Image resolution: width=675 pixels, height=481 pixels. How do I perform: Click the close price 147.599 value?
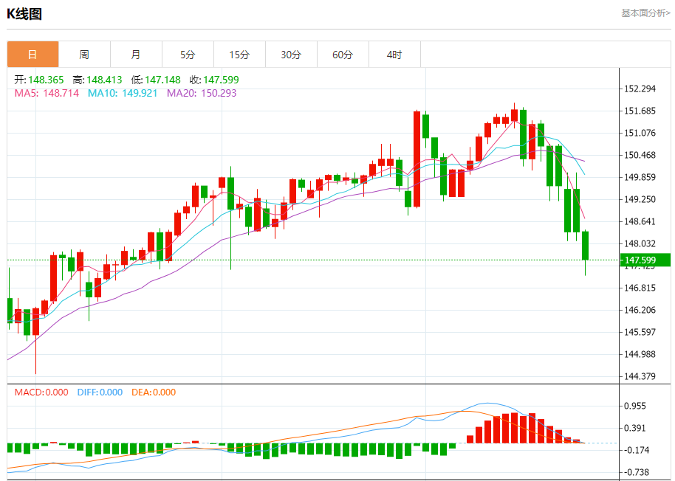[221, 80]
